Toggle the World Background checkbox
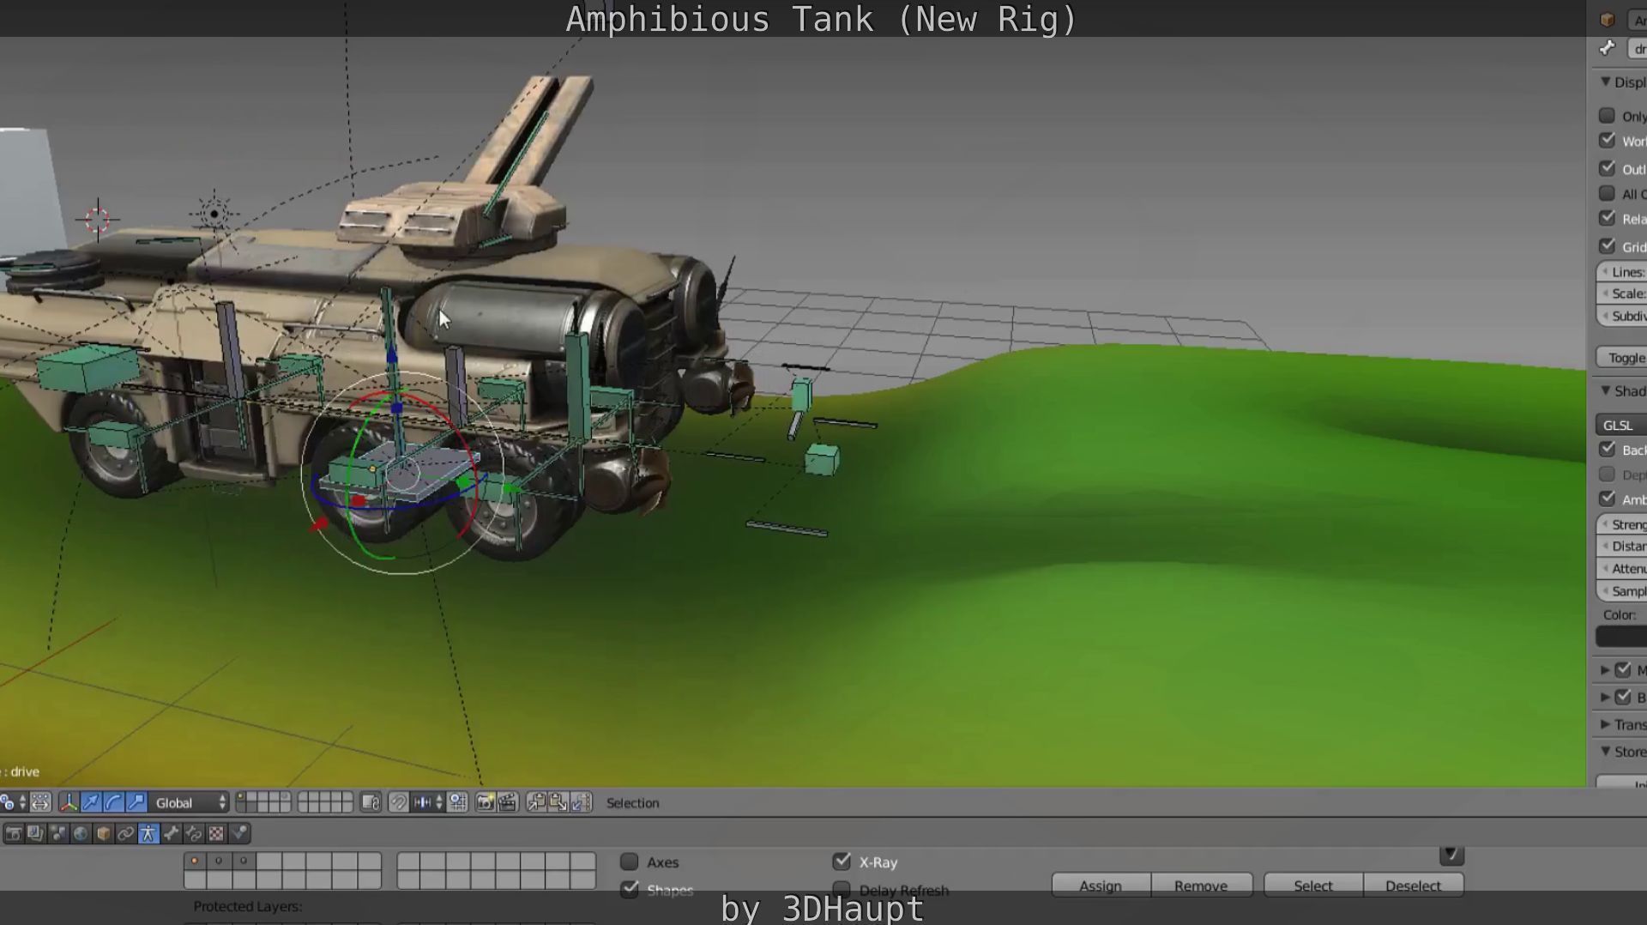This screenshot has height=925, width=1647. (1607, 140)
